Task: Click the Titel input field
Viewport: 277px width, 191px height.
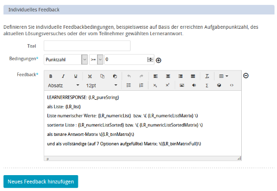Action: (x=87, y=46)
